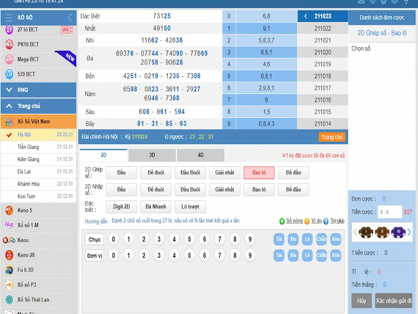The image size is (418, 314).
Task: Open Keno 5 game icon
Action: 9,211
